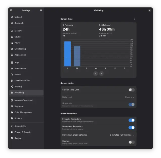Click the 43h 39m weekly total

tap(107, 29)
